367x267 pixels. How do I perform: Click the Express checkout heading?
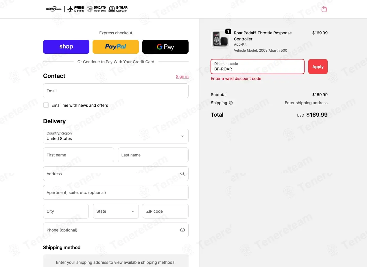click(116, 33)
